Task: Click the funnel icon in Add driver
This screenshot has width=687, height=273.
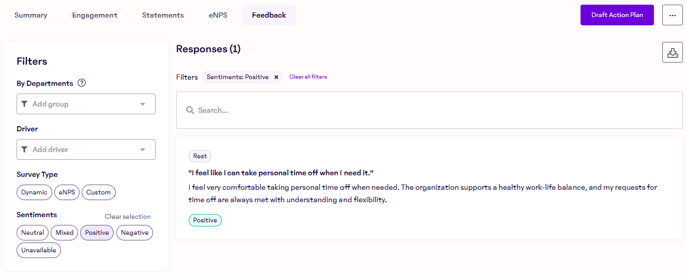Action: (x=24, y=149)
